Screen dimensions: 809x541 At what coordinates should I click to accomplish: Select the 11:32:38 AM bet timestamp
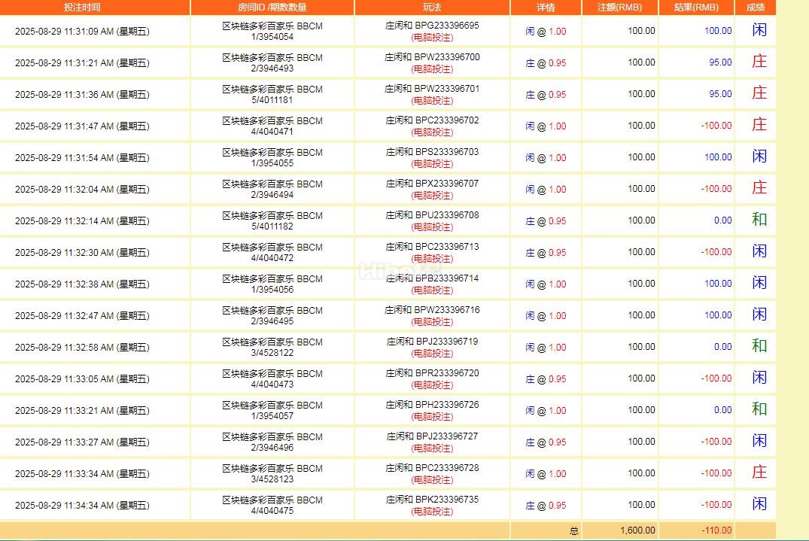(82, 284)
